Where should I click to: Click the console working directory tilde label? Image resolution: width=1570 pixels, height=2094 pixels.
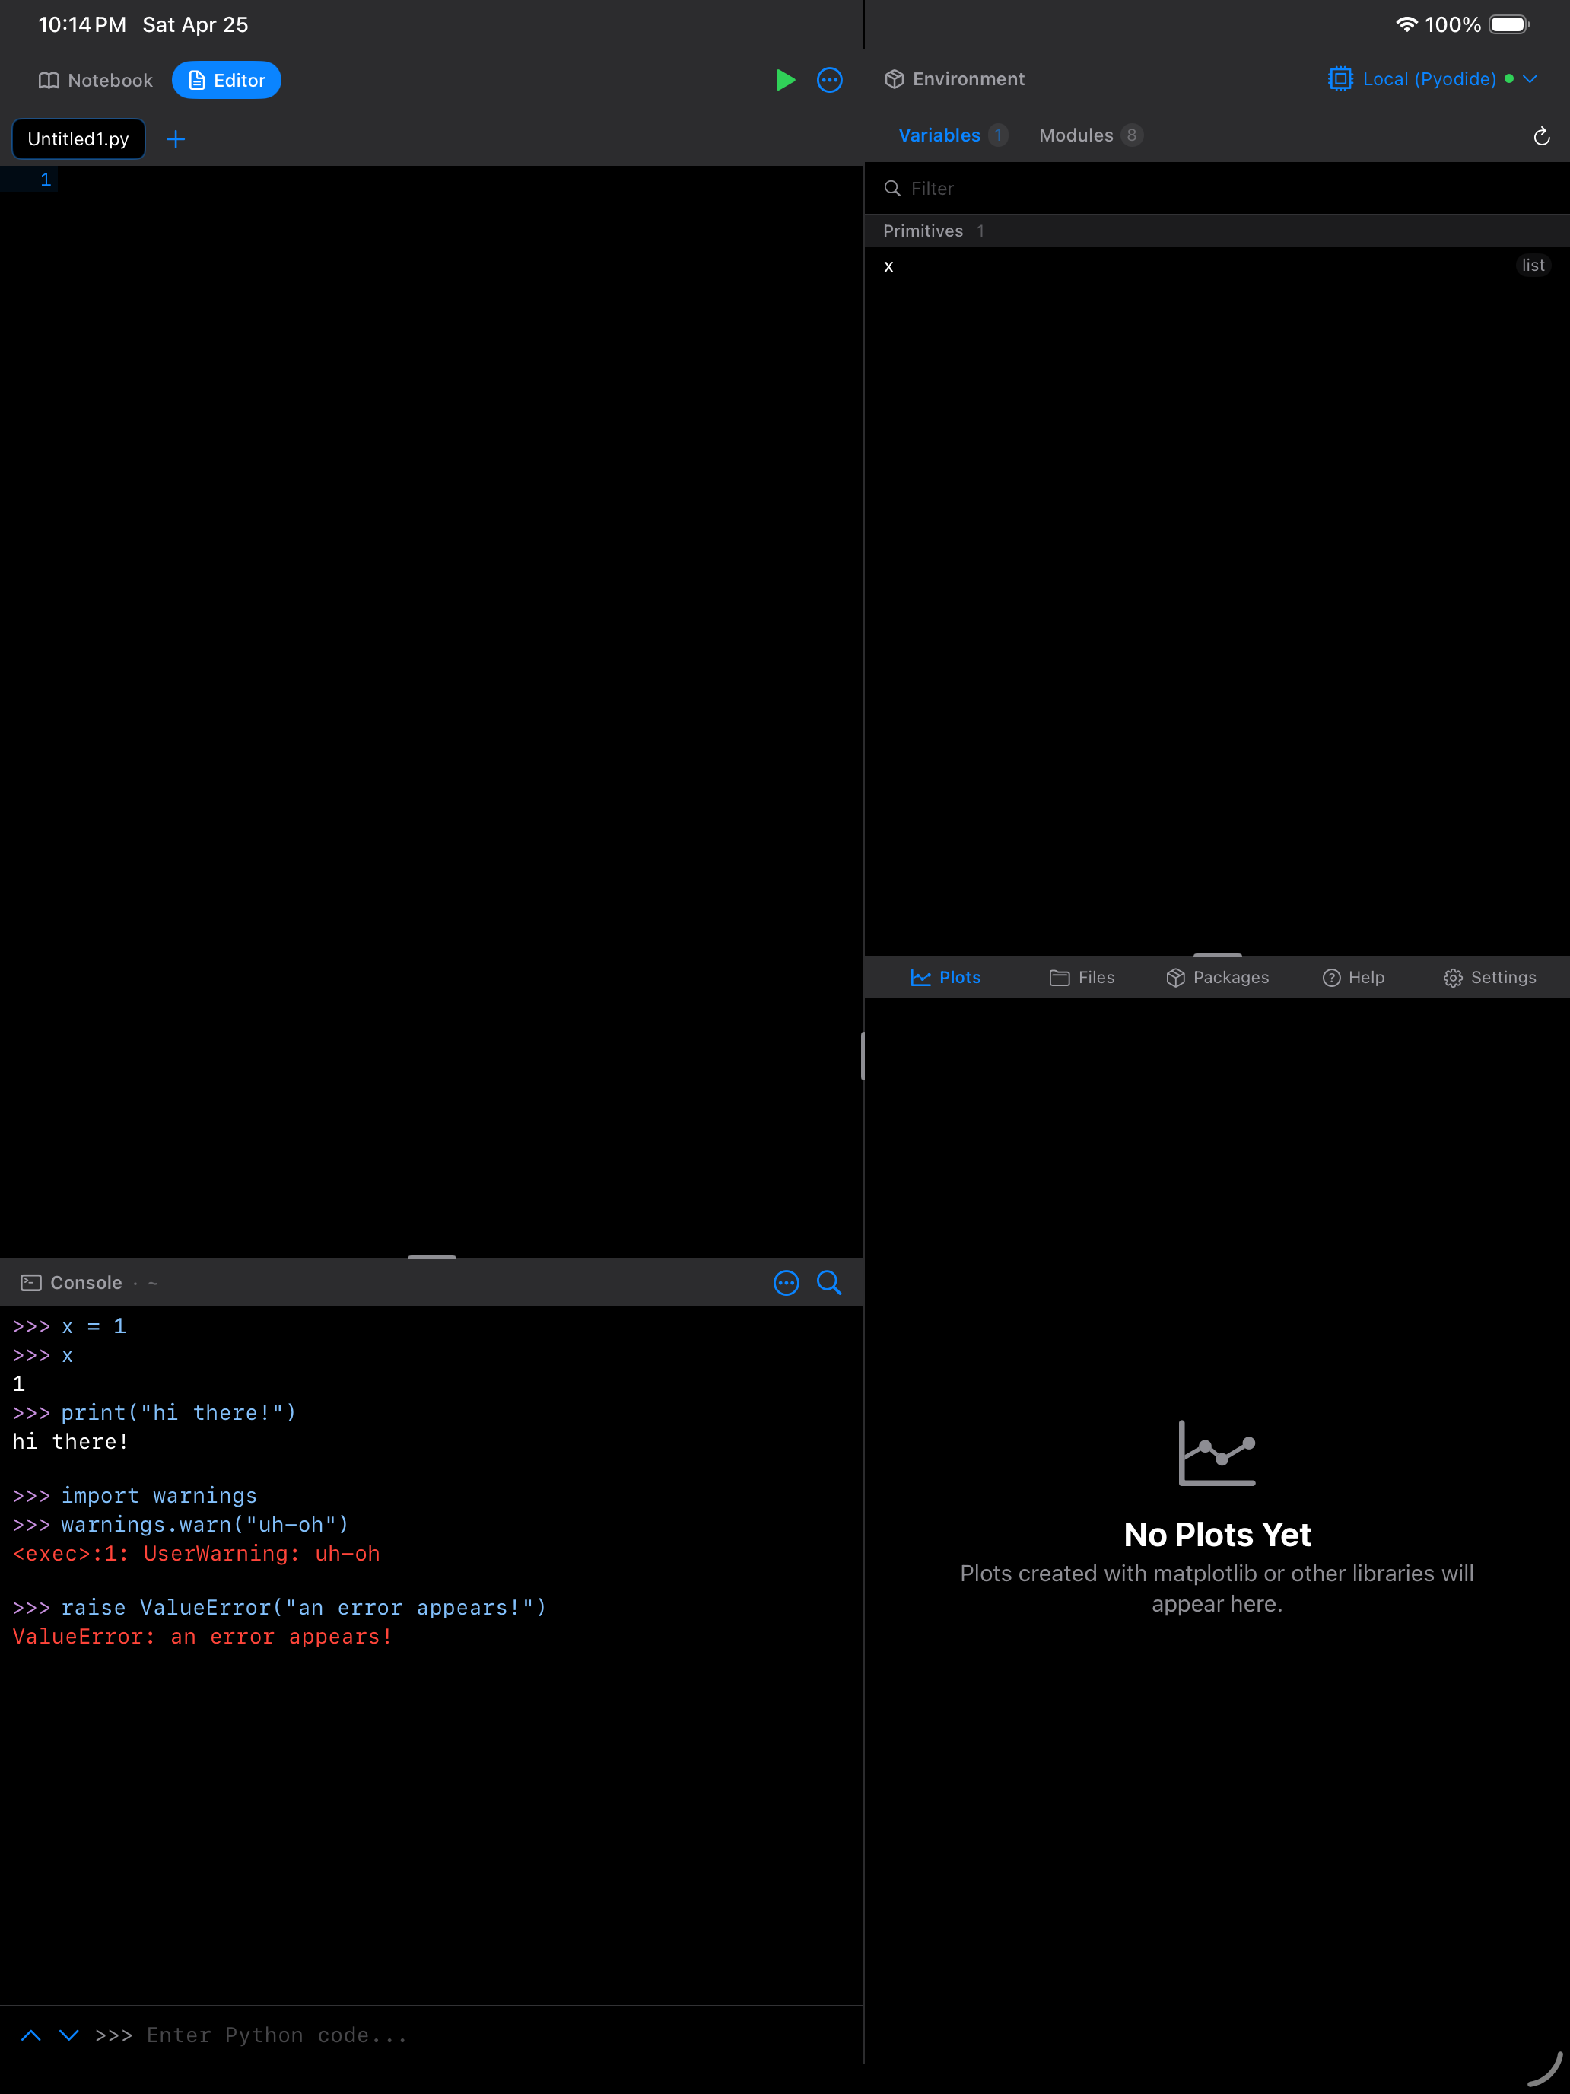pos(154,1284)
